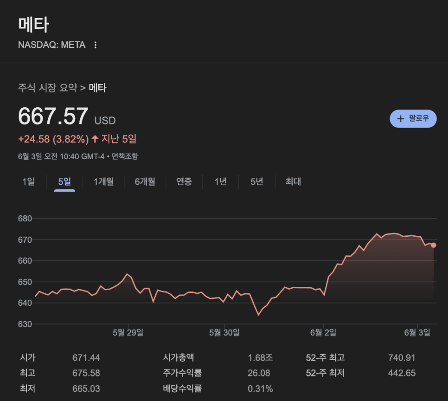This screenshot has width=448, height=401.
Task: Click the 메타 page title
Action: pos(34,24)
